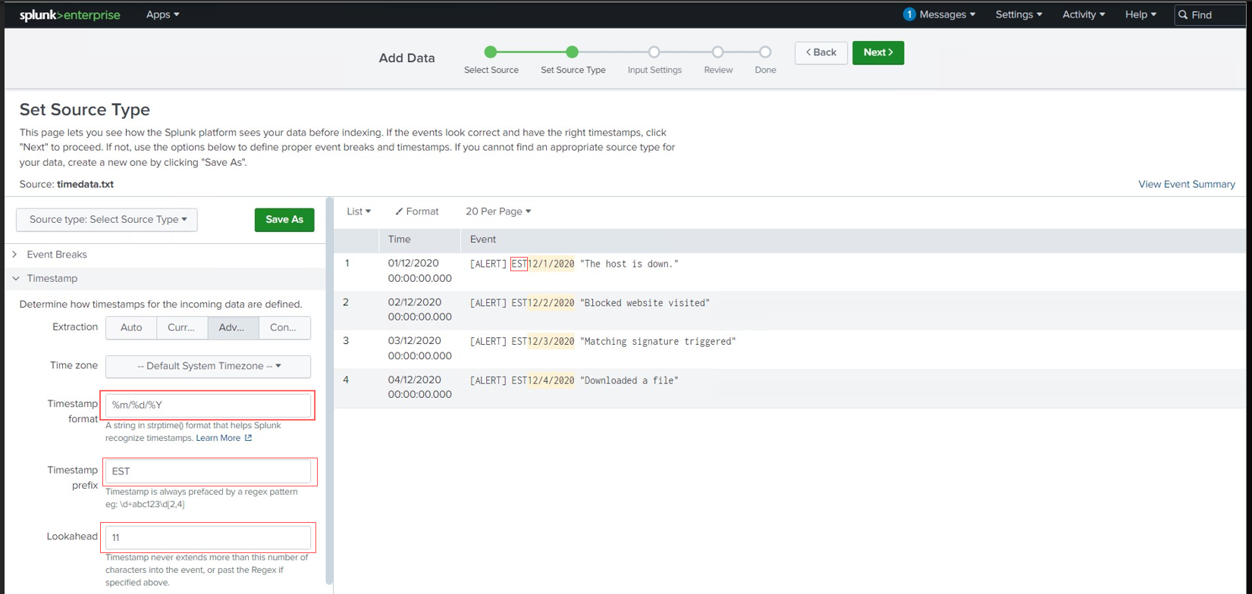1252x594 pixels.
Task: Expand the Event Breaks section
Action: (x=56, y=255)
